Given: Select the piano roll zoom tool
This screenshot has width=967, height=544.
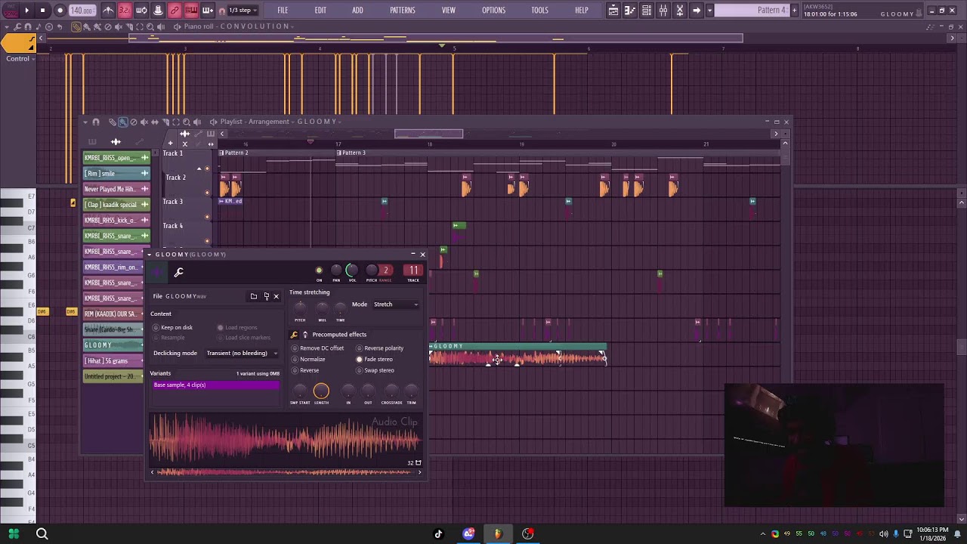Looking at the screenshot, I should coord(150,26).
